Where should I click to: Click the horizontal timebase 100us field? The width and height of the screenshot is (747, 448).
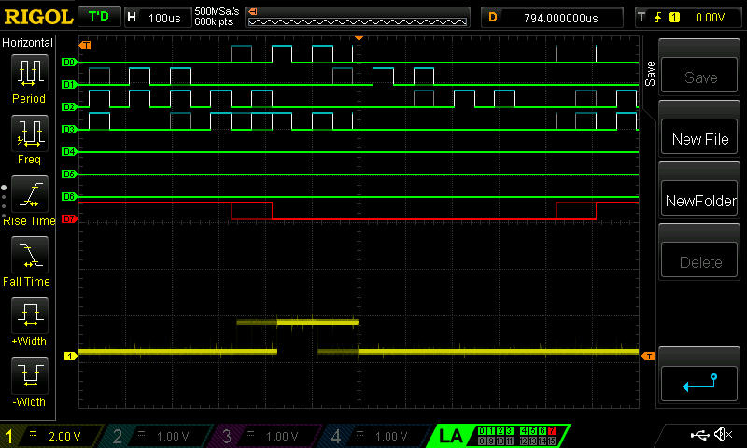pyautogui.click(x=155, y=18)
